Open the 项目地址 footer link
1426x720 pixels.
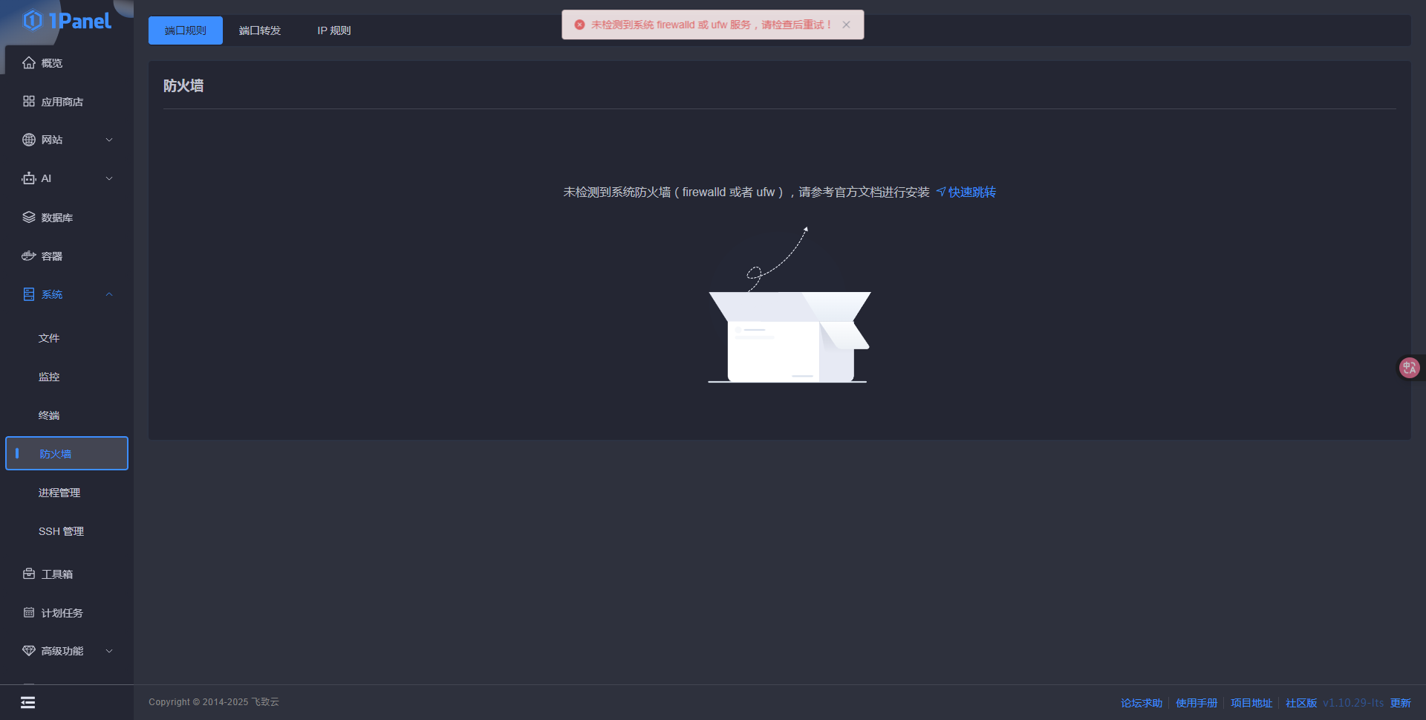pyautogui.click(x=1251, y=703)
